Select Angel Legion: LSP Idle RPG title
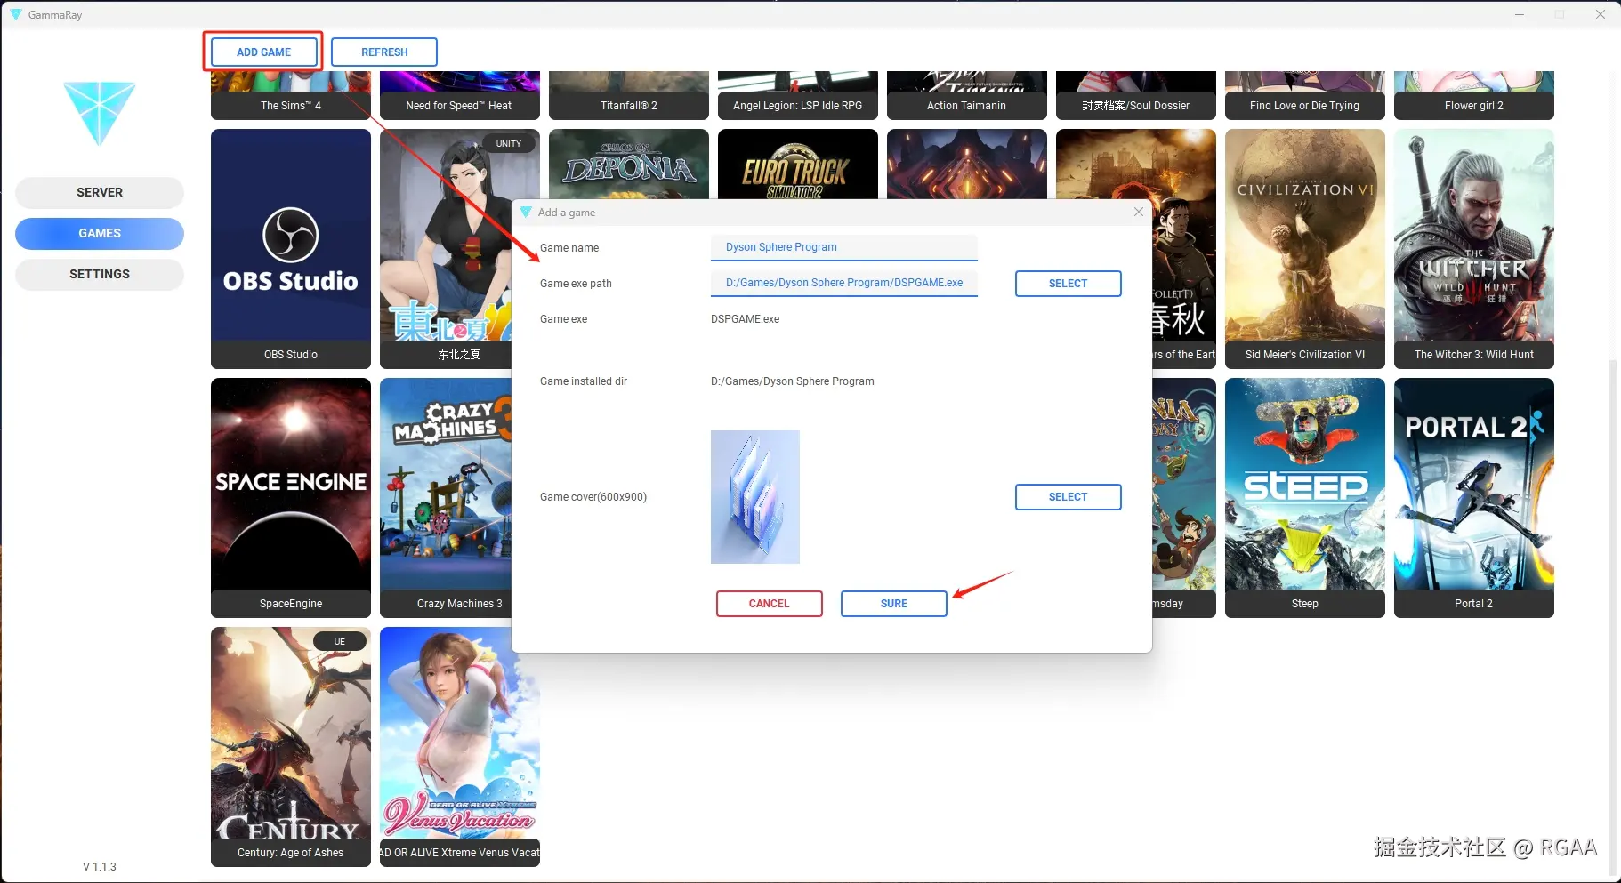The height and width of the screenshot is (883, 1621). 798,106
